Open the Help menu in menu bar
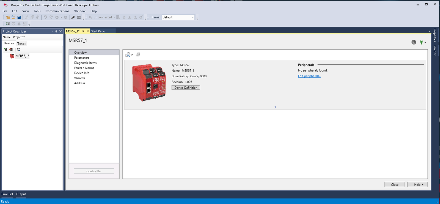 pos(94,11)
